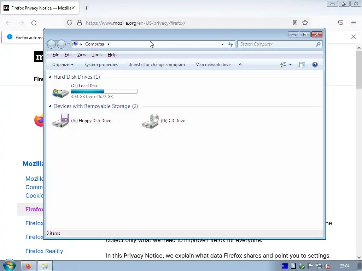Click the taskbar clock showing 23:04

tap(345, 266)
